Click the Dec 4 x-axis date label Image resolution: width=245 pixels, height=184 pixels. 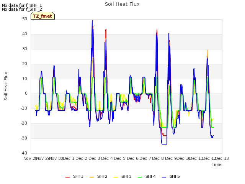tap(107, 158)
